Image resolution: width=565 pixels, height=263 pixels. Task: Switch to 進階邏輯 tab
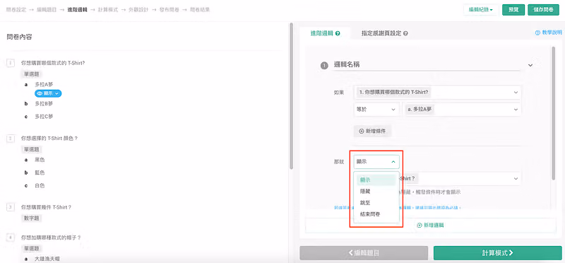point(325,33)
